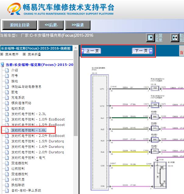Image resolution: width=184 pixels, height=194 pixels.
Task: Click the page icon next to 冷却风扇
Action: click(x=7, y=179)
